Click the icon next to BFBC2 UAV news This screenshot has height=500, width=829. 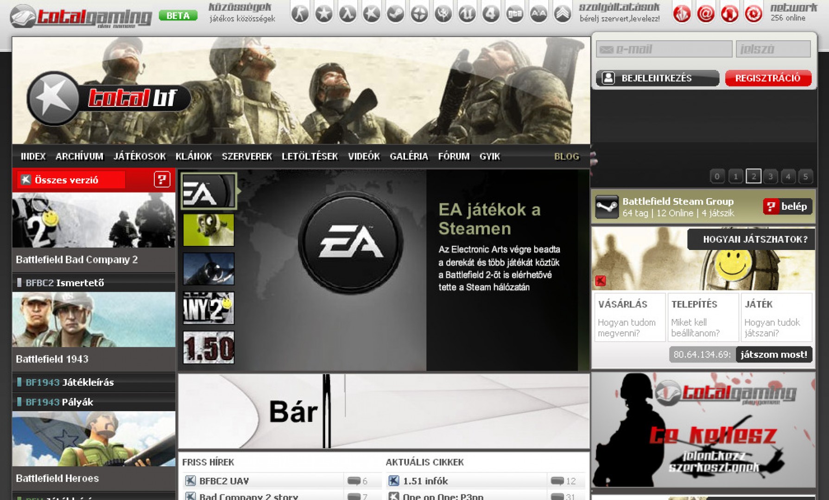coord(190,481)
